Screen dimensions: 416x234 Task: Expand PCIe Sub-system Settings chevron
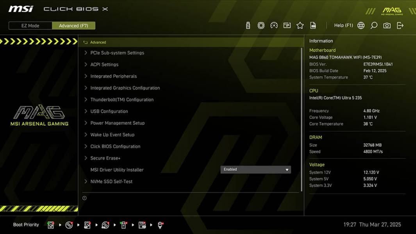coord(86,53)
